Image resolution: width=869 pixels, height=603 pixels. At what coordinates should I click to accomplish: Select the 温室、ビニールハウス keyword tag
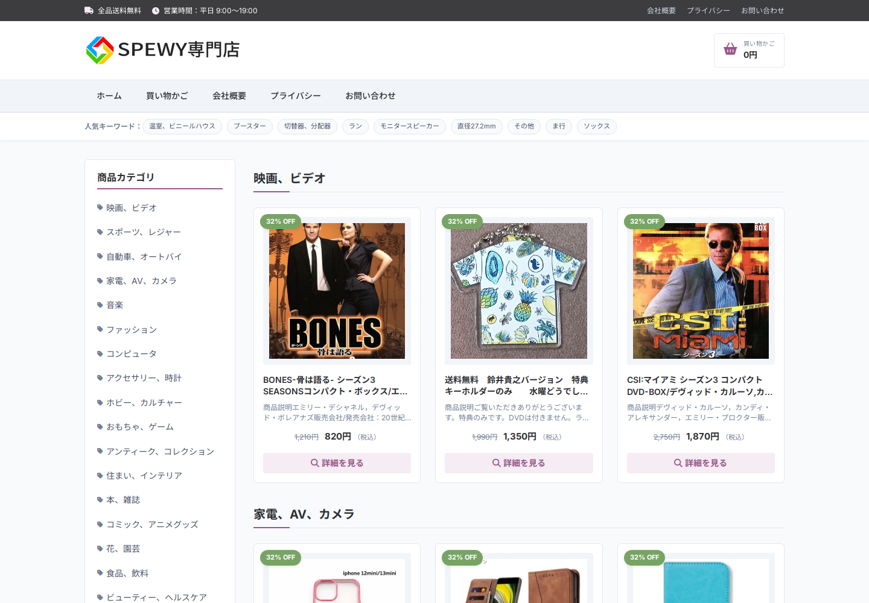click(182, 126)
